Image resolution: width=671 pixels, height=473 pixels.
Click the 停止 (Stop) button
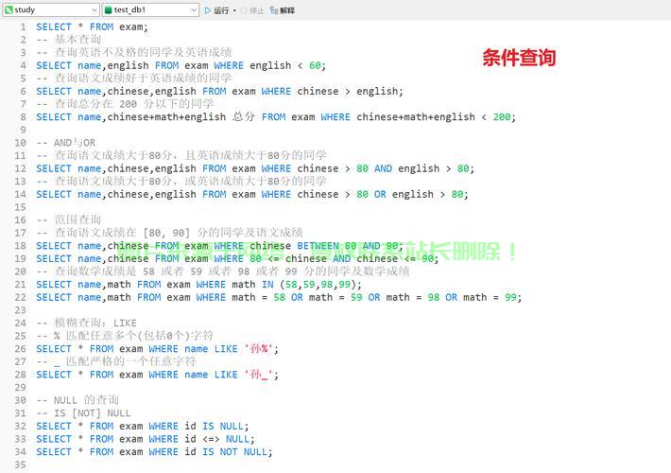coord(252,10)
